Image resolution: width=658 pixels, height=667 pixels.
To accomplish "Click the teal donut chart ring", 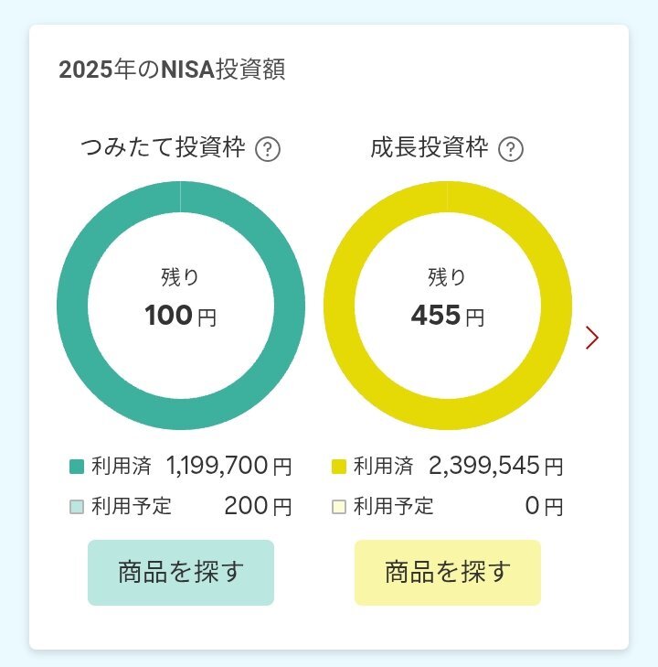I will click(x=75, y=306).
